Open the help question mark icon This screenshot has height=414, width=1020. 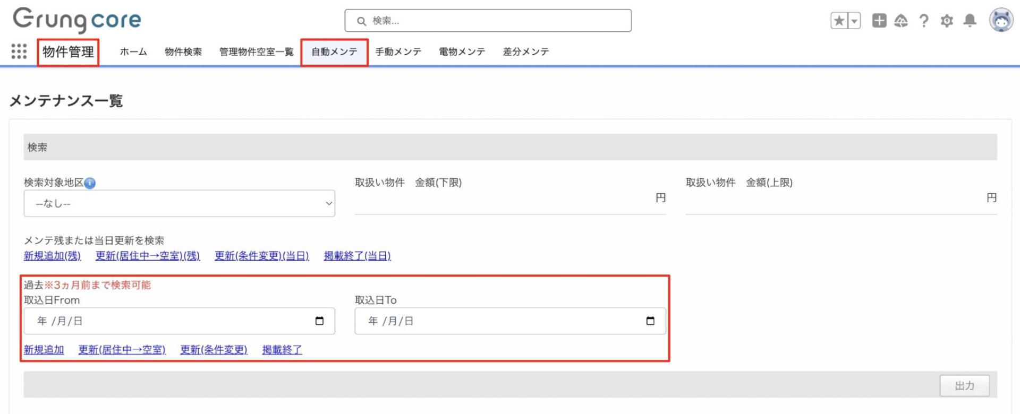pyautogui.click(x=924, y=21)
